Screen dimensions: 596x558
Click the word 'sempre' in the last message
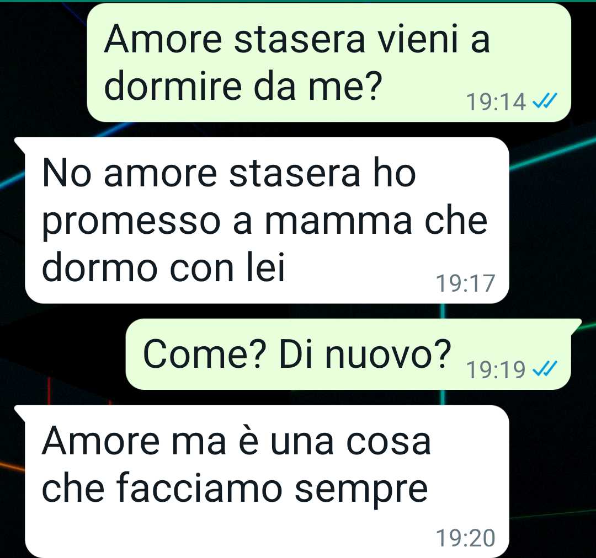click(x=361, y=490)
